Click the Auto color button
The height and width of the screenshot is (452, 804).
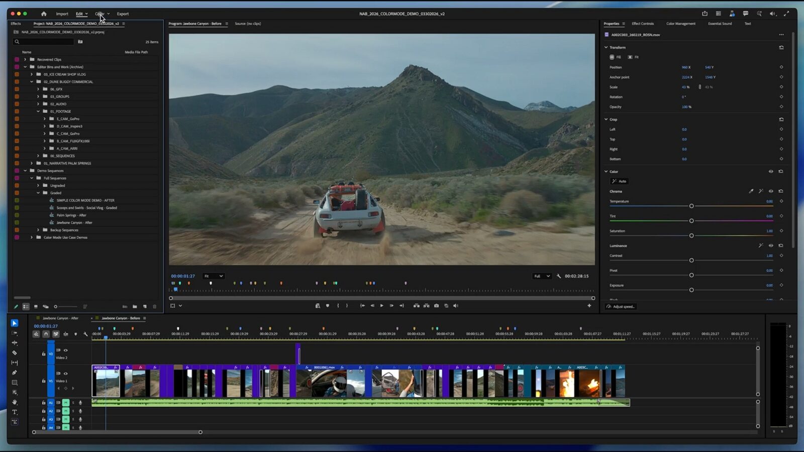pyautogui.click(x=619, y=181)
